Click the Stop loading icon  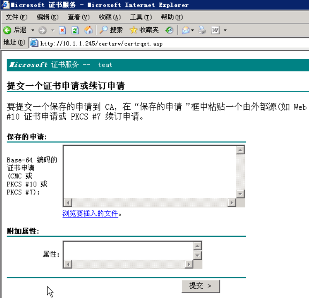pyautogui.click(x=62, y=30)
